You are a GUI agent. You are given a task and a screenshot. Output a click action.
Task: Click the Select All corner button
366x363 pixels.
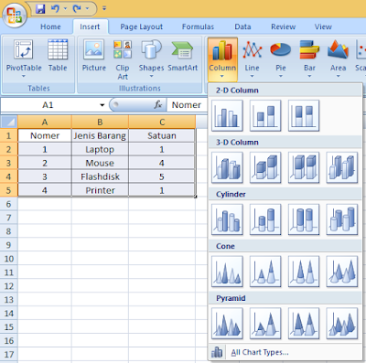(8, 122)
